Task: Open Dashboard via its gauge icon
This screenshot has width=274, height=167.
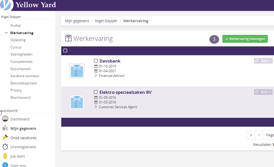Action: pos(5,119)
